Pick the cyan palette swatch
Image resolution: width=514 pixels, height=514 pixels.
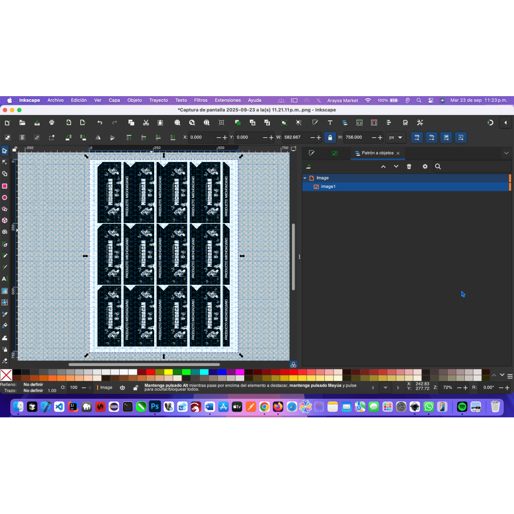204,372
